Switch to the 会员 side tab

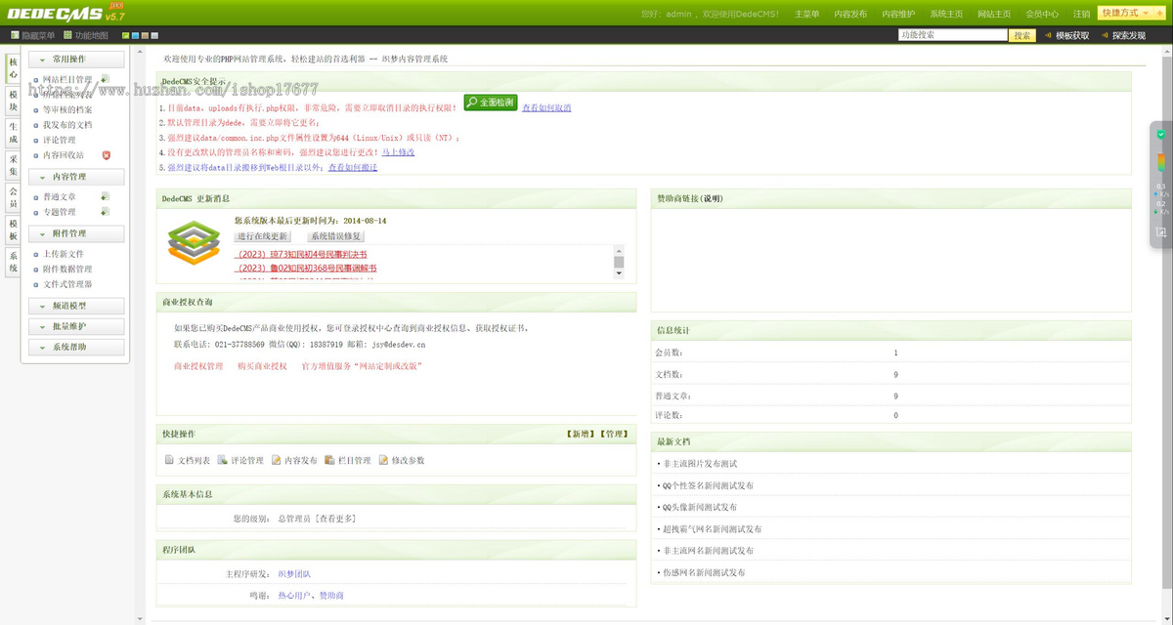[x=13, y=197]
